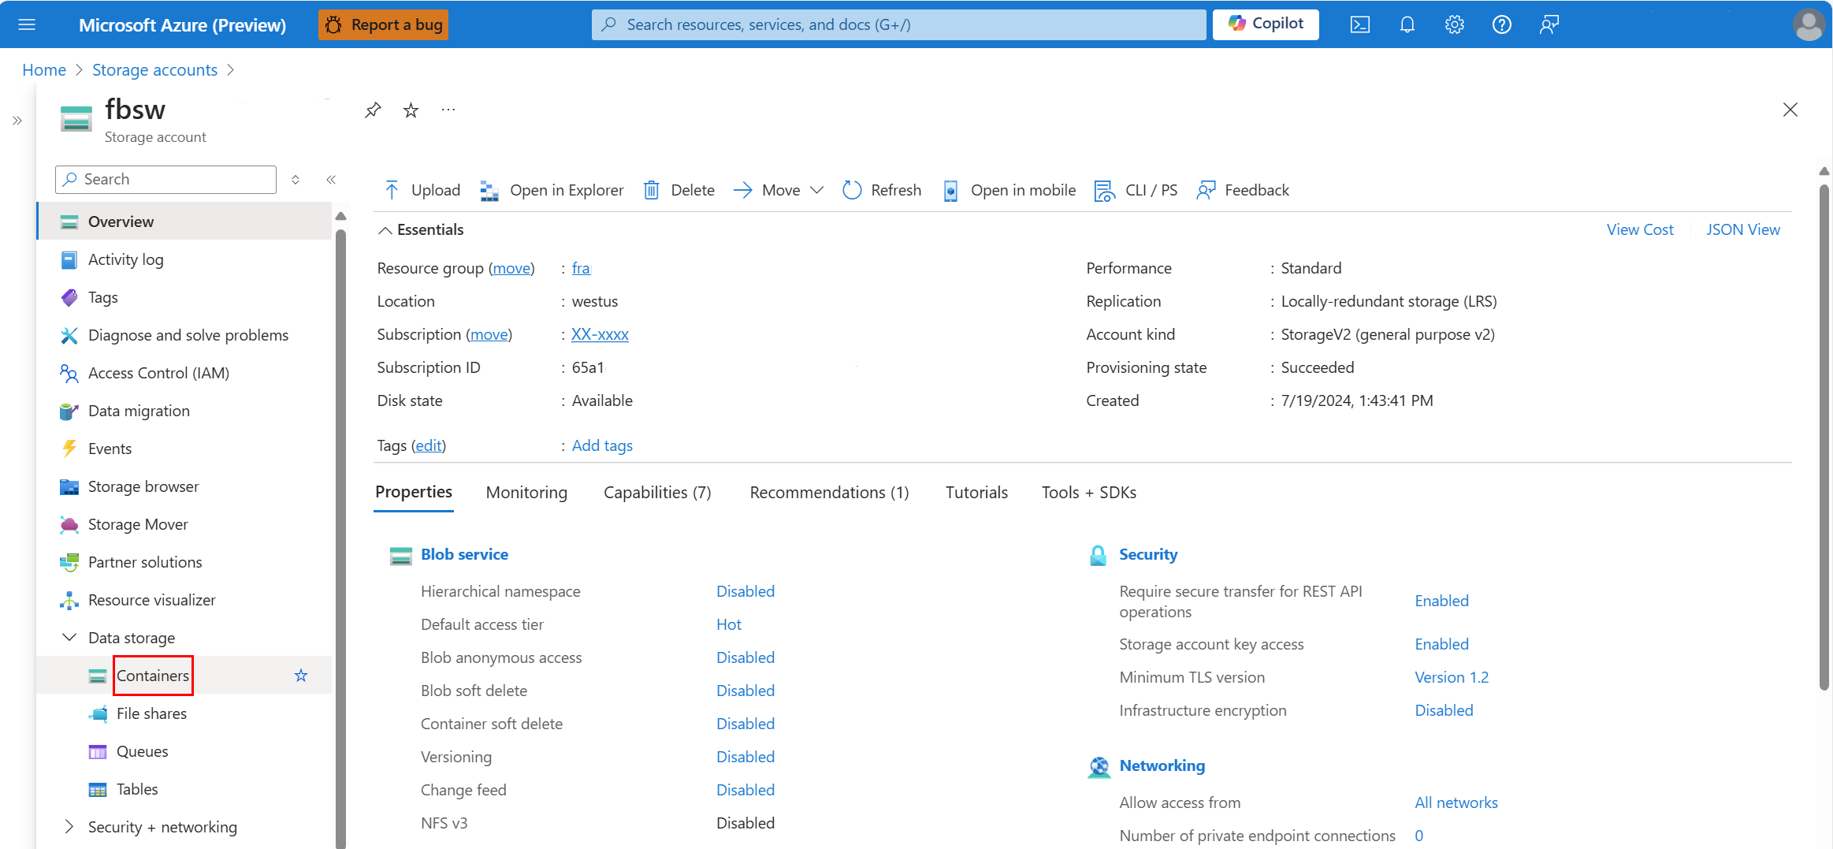The image size is (1833, 849).
Task: Click the Partner solutions icon
Action: click(69, 562)
